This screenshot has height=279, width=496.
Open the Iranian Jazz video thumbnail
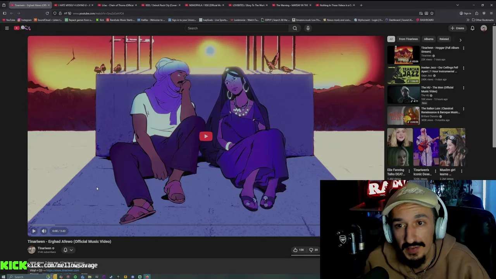pos(403,74)
